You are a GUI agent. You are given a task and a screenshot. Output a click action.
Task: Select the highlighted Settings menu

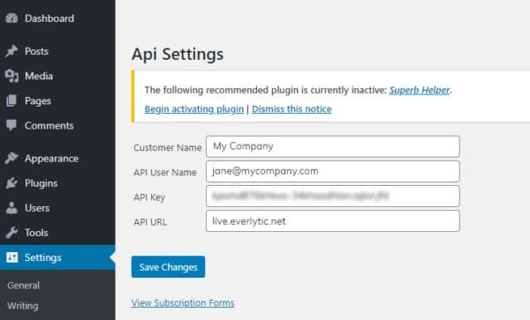(57, 257)
